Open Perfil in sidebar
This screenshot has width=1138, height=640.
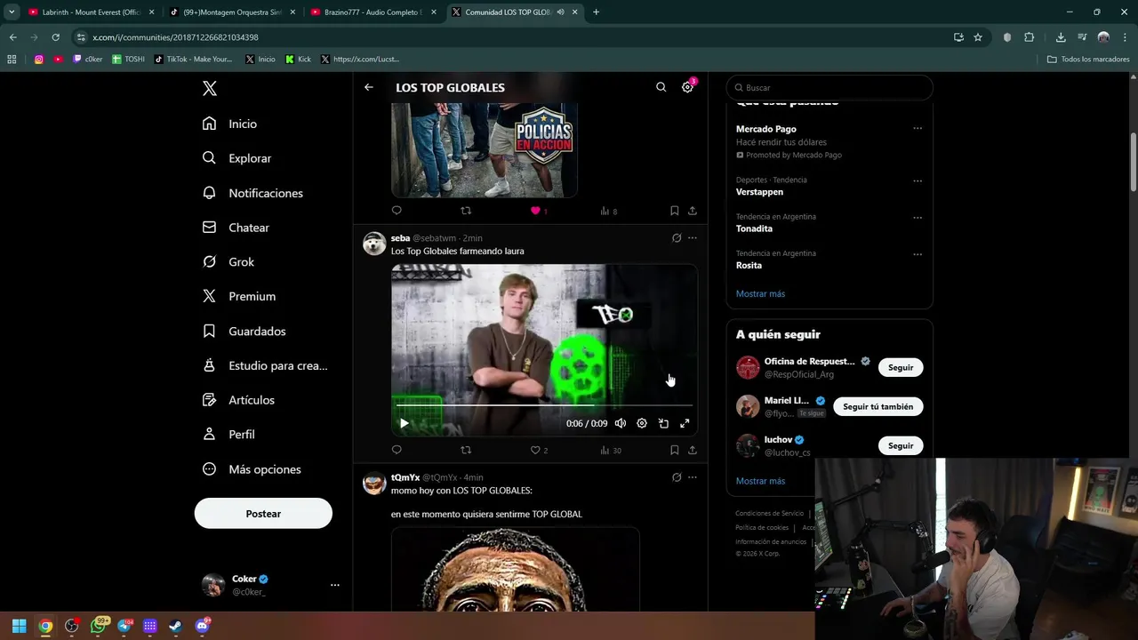coord(229,435)
